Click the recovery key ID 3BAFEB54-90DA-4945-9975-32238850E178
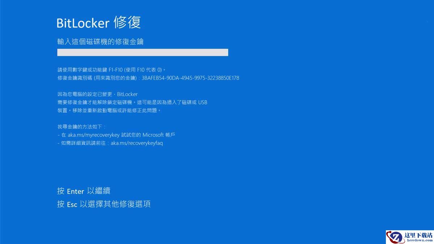This screenshot has width=434, height=244. point(190,78)
